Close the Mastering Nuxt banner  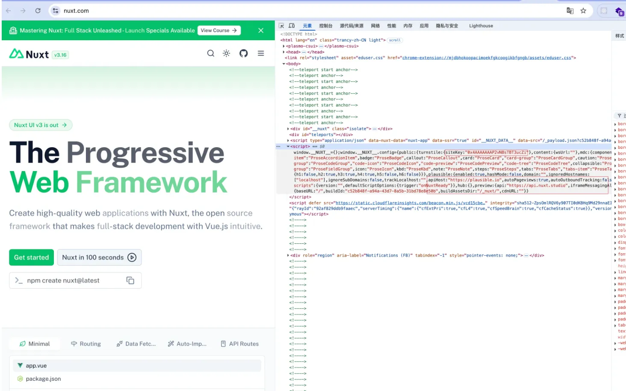261,30
